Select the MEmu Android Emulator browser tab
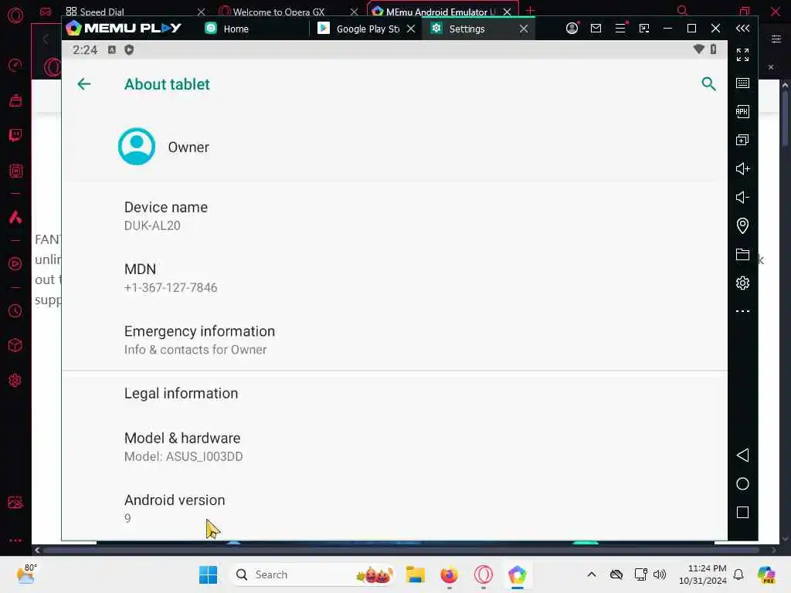Image resolution: width=791 pixels, height=593 pixels. tap(436, 12)
